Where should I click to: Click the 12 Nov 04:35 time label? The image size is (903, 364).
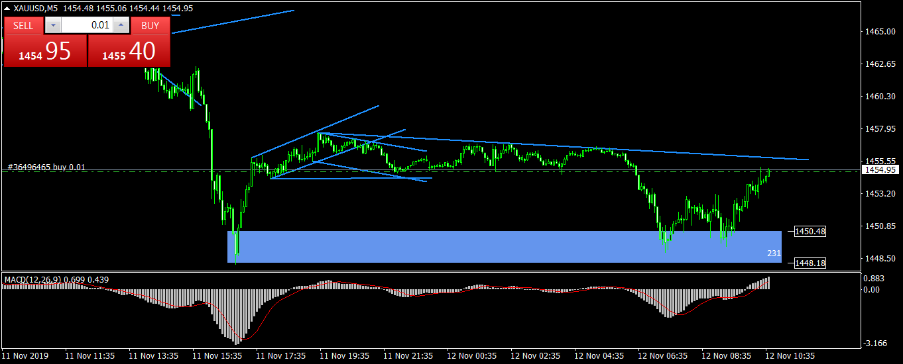tap(599, 356)
